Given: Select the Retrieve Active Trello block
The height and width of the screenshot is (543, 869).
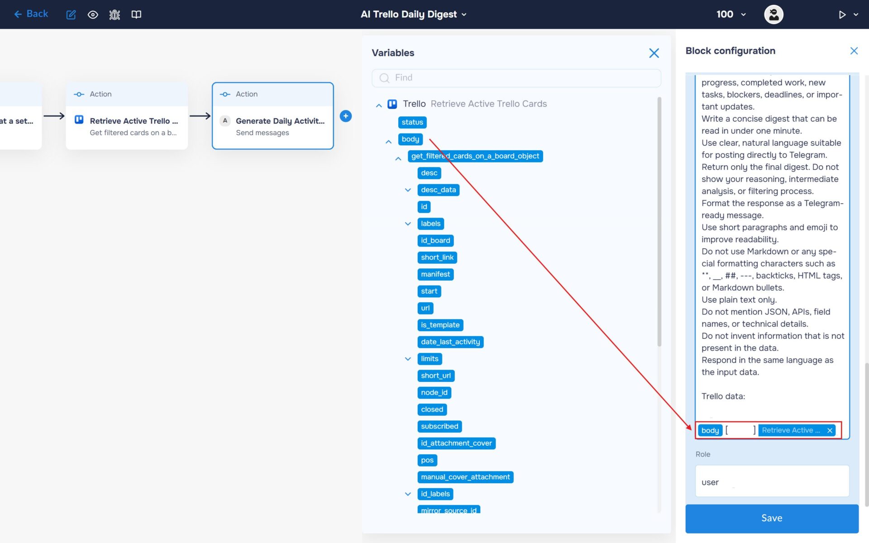Looking at the screenshot, I should tap(127, 116).
